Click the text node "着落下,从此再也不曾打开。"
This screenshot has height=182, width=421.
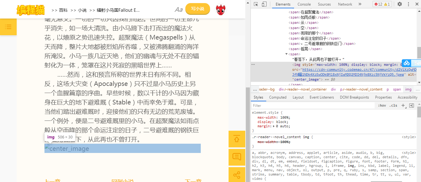(318, 59)
